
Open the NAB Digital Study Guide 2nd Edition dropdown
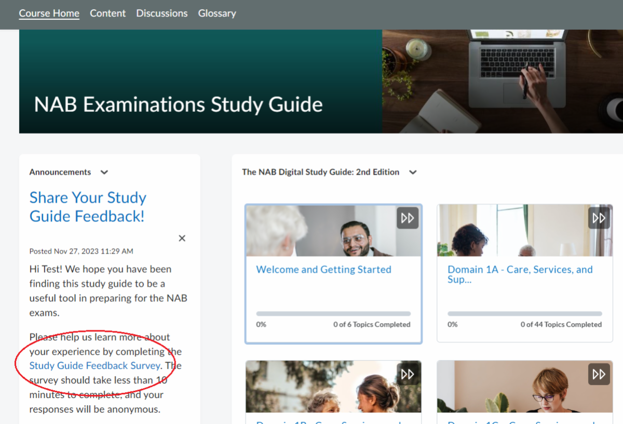(x=412, y=172)
